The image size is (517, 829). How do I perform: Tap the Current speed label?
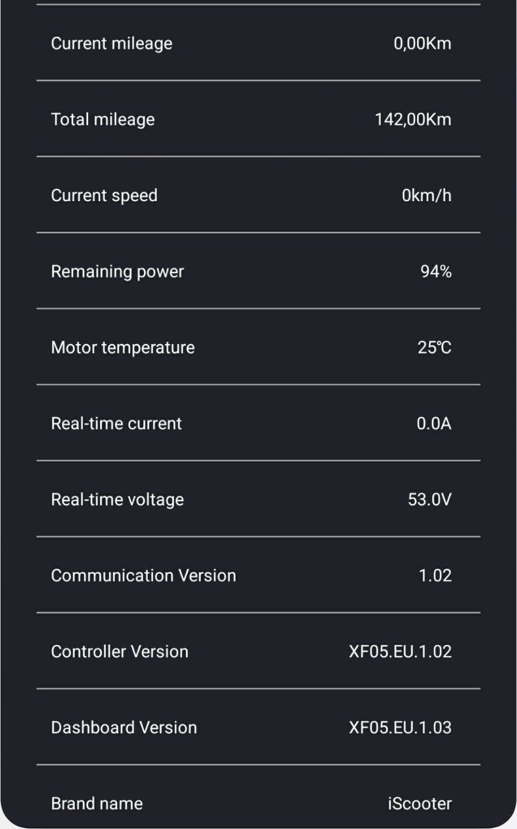[104, 196]
